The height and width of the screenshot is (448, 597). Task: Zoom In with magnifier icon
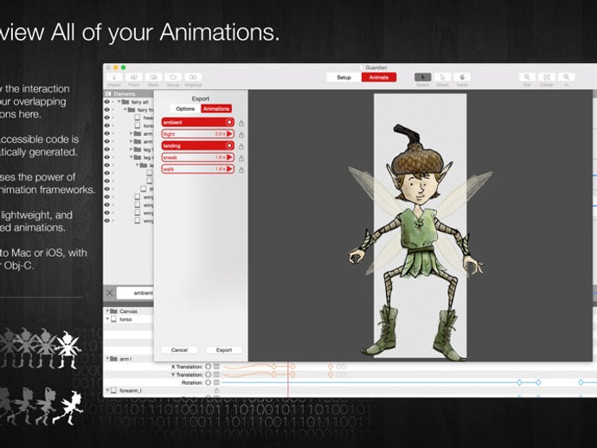point(567,77)
